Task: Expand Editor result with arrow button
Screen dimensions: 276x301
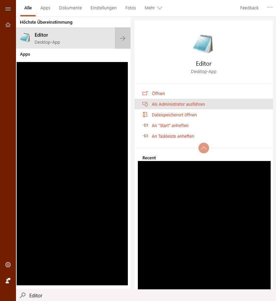Action: coord(123,38)
